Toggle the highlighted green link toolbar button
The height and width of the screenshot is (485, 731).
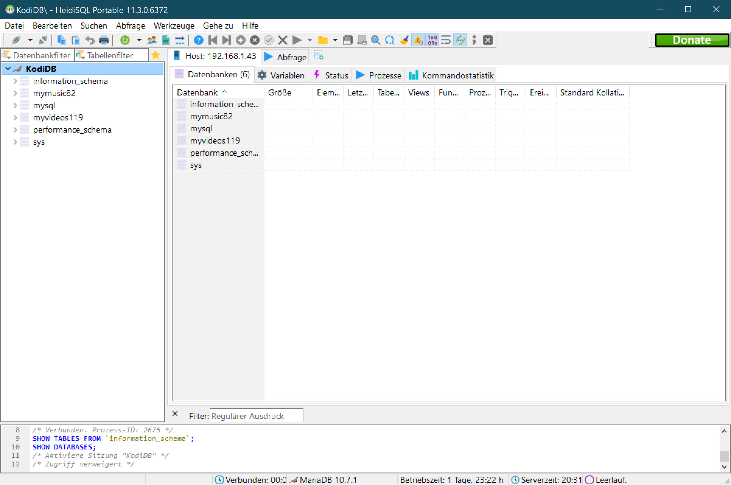tap(460, 40)
